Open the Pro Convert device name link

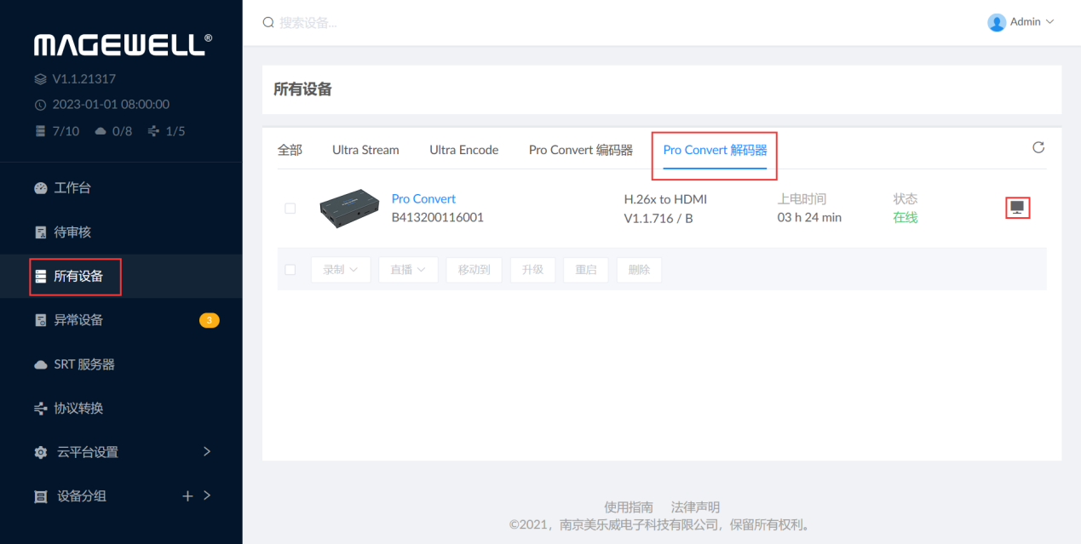(x=423, y=198)
